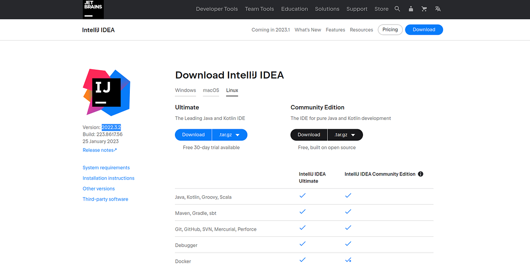Click the IntelliJ IDEA product logo

coord(106,92)
